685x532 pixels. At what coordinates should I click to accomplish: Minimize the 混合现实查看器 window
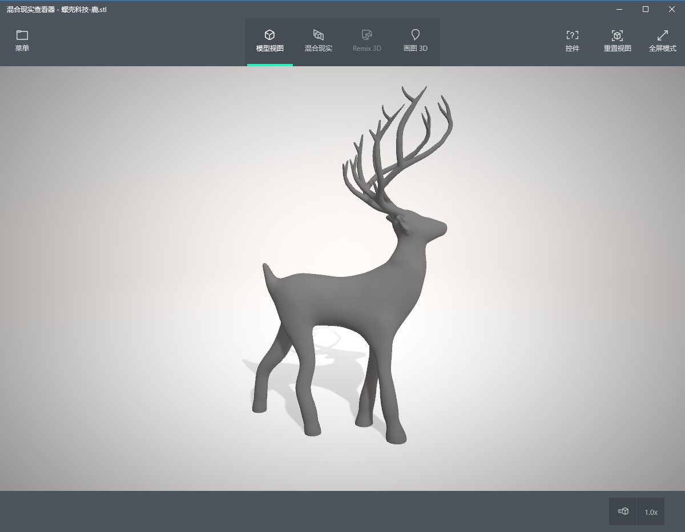coord(619,9)
